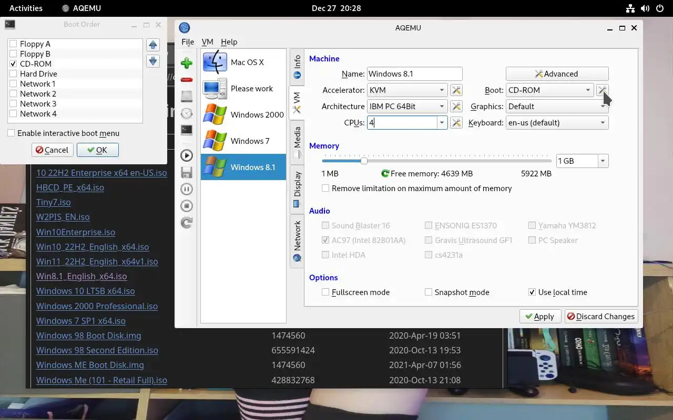Enable Fullscreen mode option
Screen dimensions: 673x420
click(325, 292)
